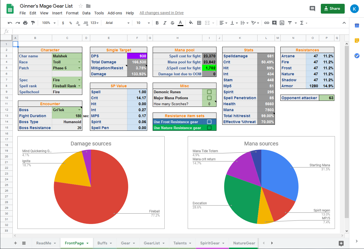Open the Add-ons menu
The height and width of the screenshot is (249, 364).
115,13
